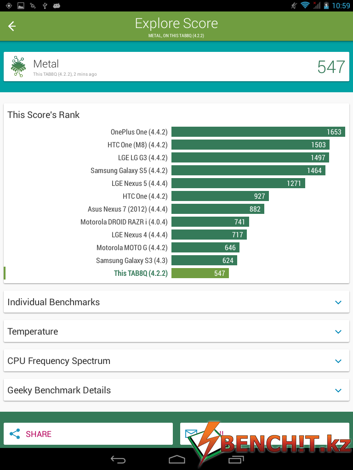Expand the CPU Frequency Spectrum chevron

[x=338, y=361]
